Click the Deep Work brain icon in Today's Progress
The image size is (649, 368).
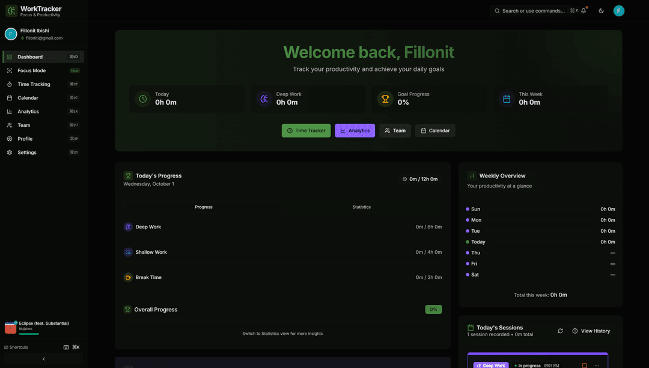[x=128, y=227]
